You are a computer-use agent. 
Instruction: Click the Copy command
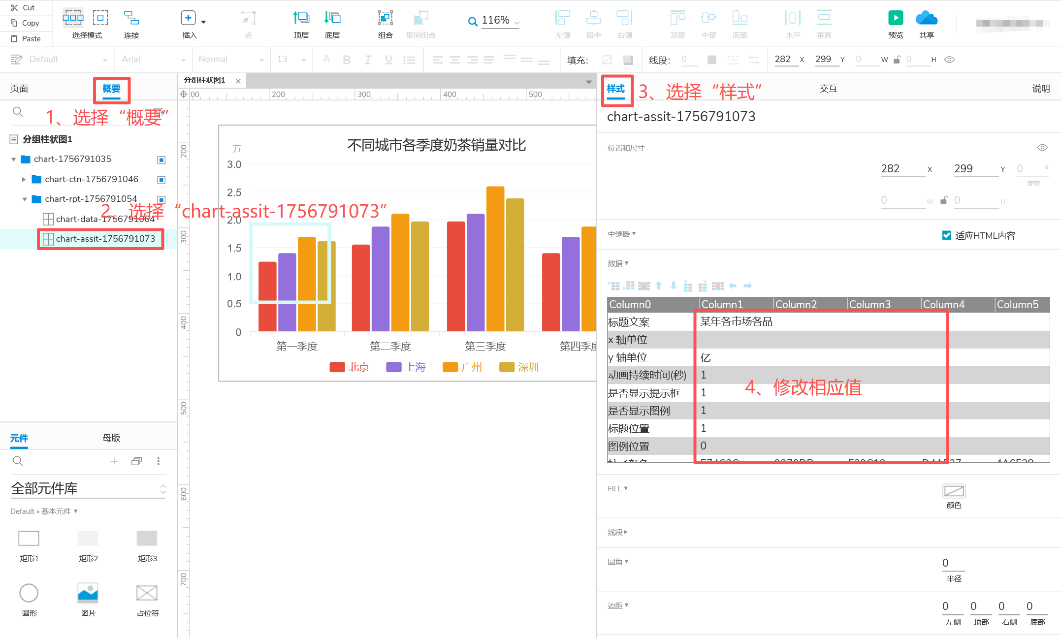click(x=25, y=23)
